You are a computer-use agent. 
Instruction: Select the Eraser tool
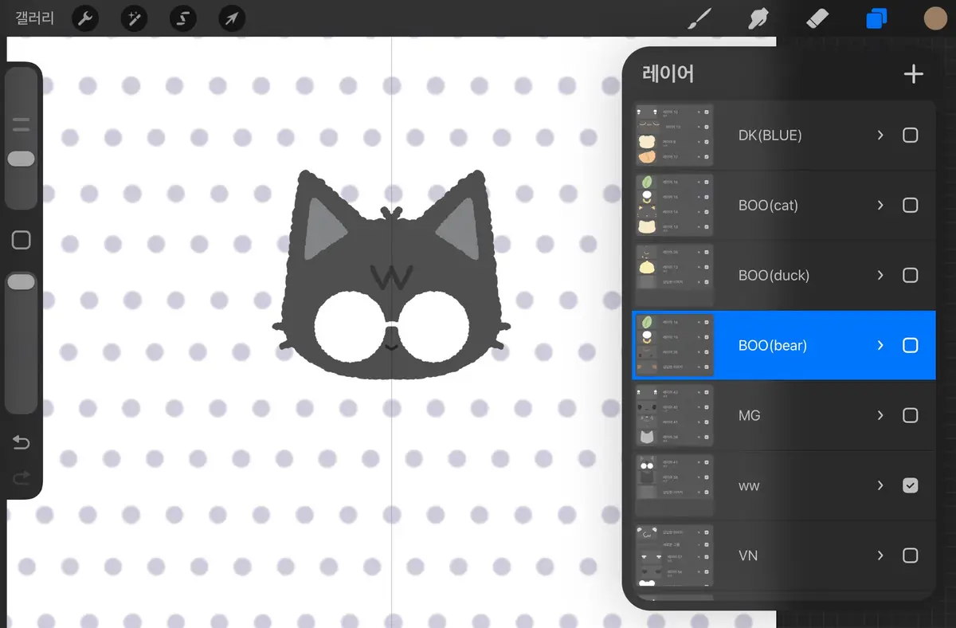817,18
